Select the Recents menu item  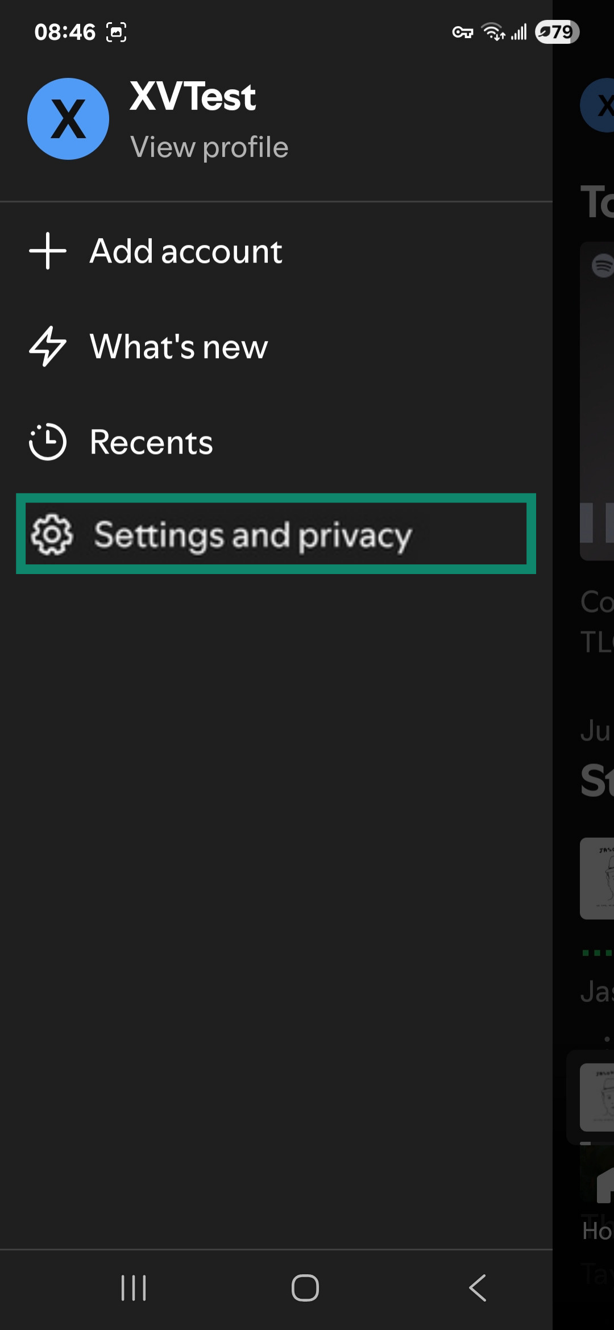coord(151,442)
